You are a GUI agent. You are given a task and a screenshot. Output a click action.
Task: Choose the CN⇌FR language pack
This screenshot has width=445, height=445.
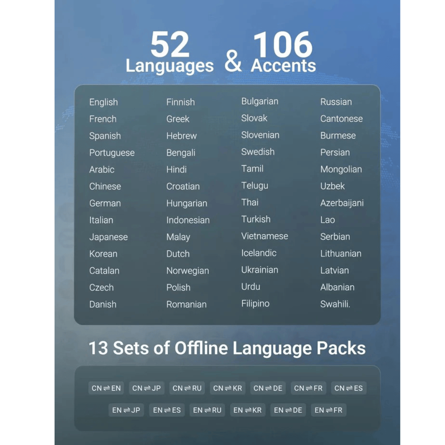[x=308, y=388]
